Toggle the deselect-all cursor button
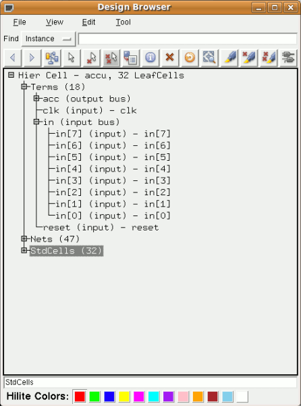 [x=111, y=57]
